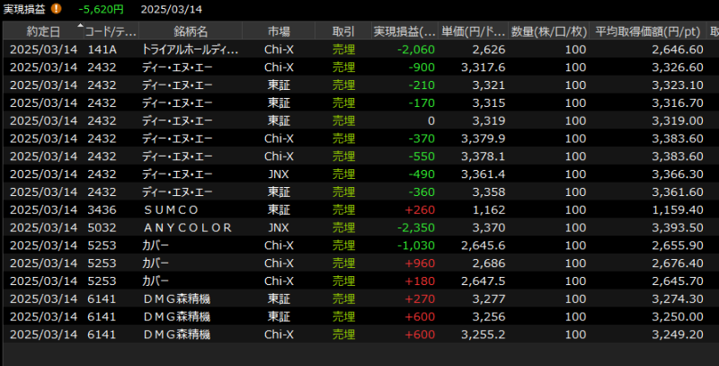
Task: Select the ＡＮＹＣＯＬＯＲ stock name
Action: tap(188, 228)
